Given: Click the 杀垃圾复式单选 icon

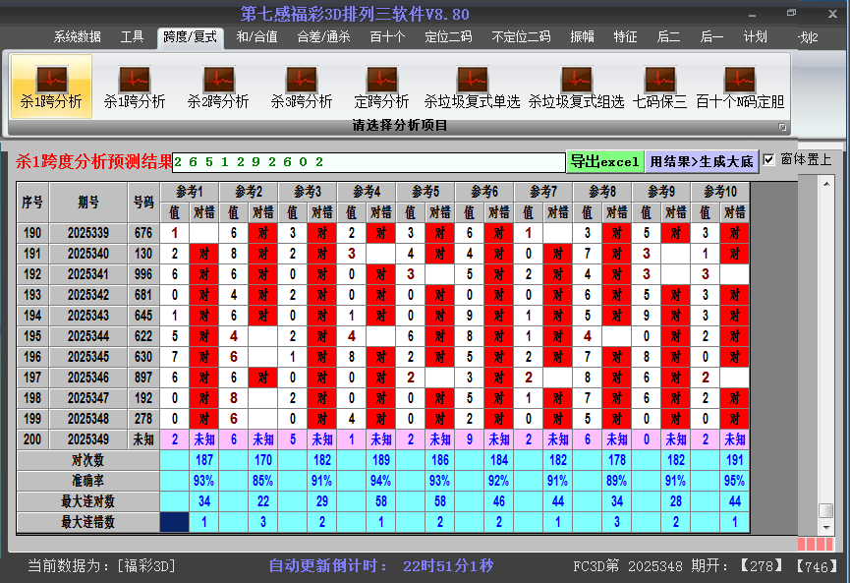Looking at the screenshot, I should (472, 87).
